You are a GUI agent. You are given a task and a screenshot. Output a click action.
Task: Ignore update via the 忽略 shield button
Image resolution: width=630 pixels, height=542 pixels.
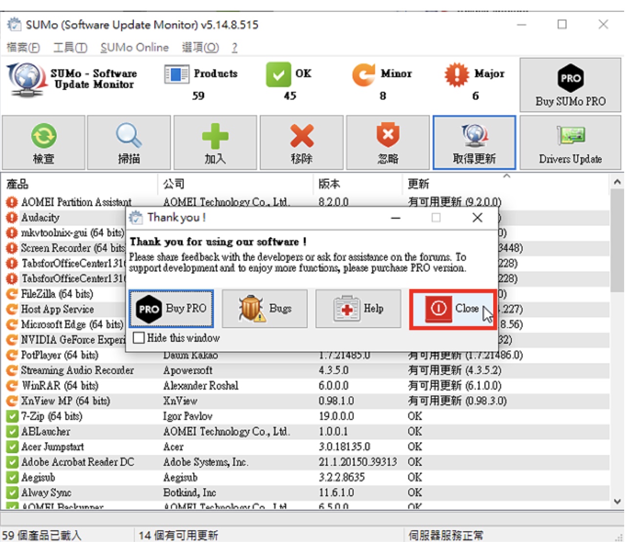[388, 143]
